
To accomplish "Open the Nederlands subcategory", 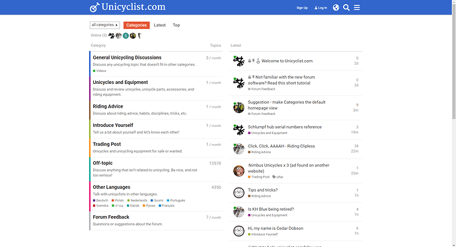I will click(137, 201).
